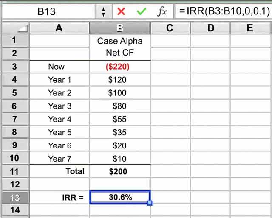Confirm the formula with green checkmark
272x218 pixels.
click(141, 11)
